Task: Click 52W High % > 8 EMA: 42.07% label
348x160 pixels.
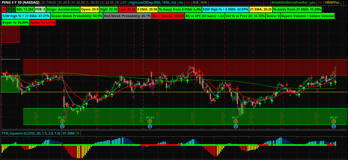Action: [225, 10]
